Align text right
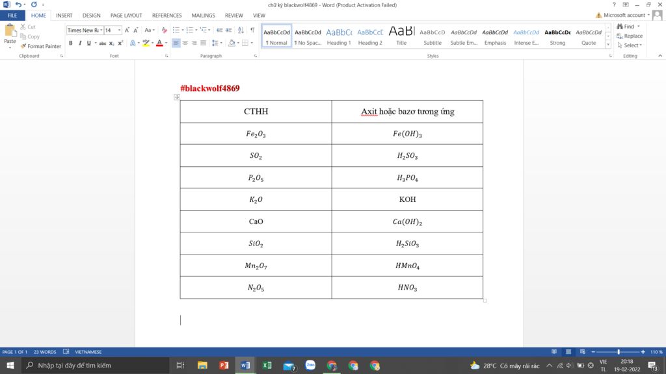 (x=194, y=43)
